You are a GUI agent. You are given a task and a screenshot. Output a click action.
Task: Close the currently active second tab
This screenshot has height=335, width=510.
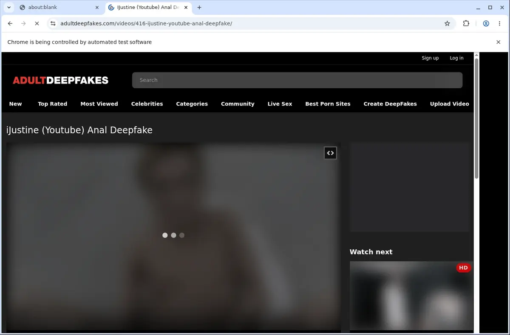(x=186, y=7)
